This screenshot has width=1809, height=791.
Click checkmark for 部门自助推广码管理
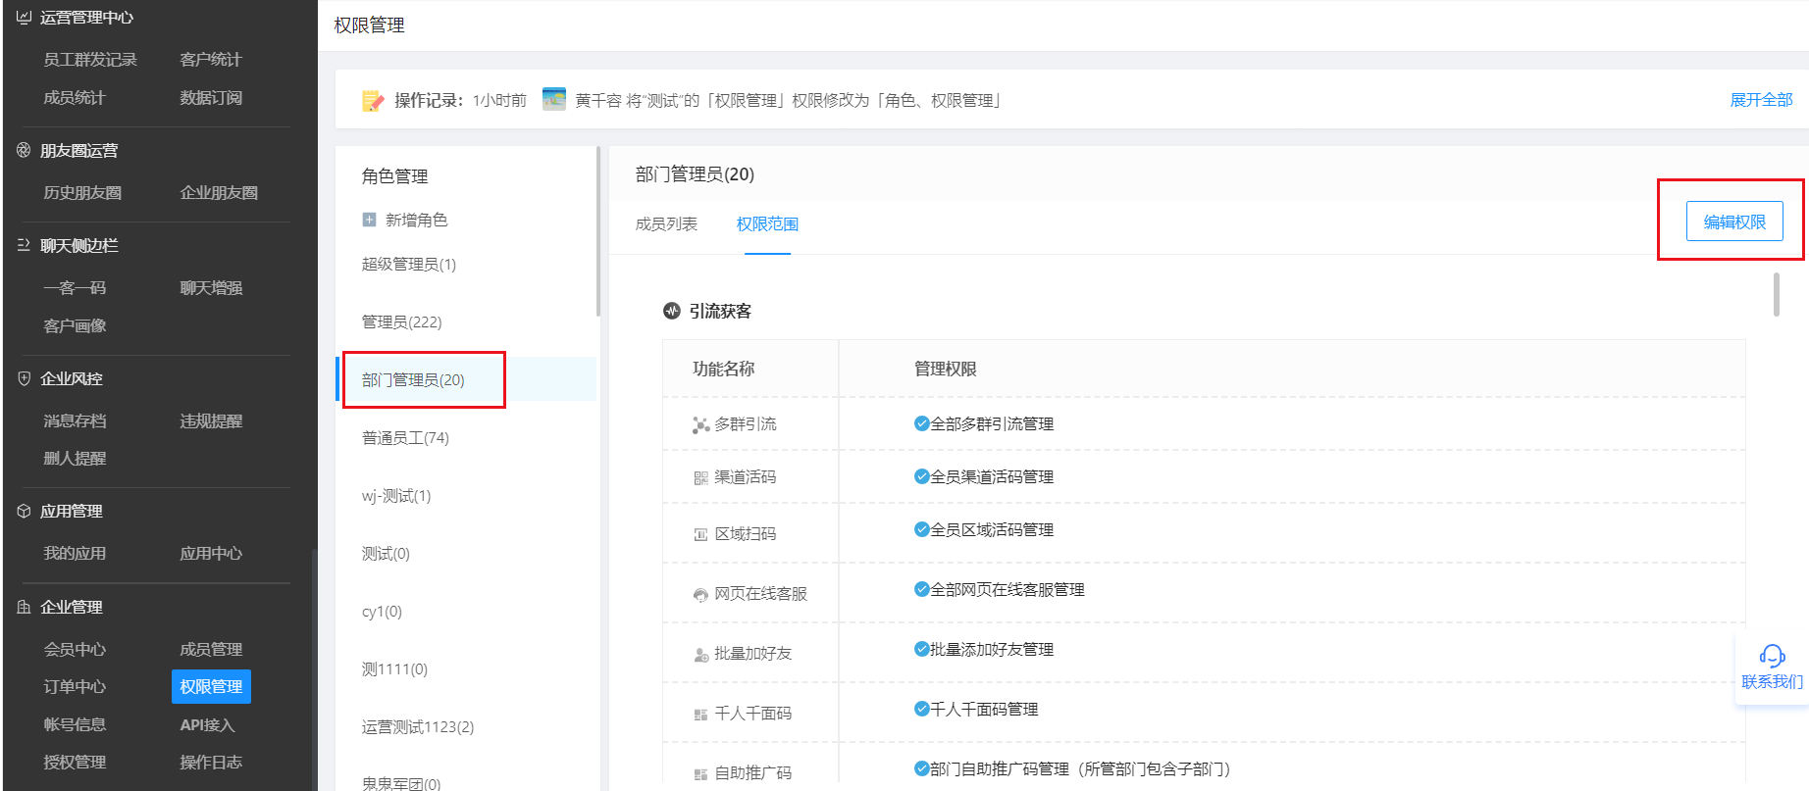coord(921,768)
